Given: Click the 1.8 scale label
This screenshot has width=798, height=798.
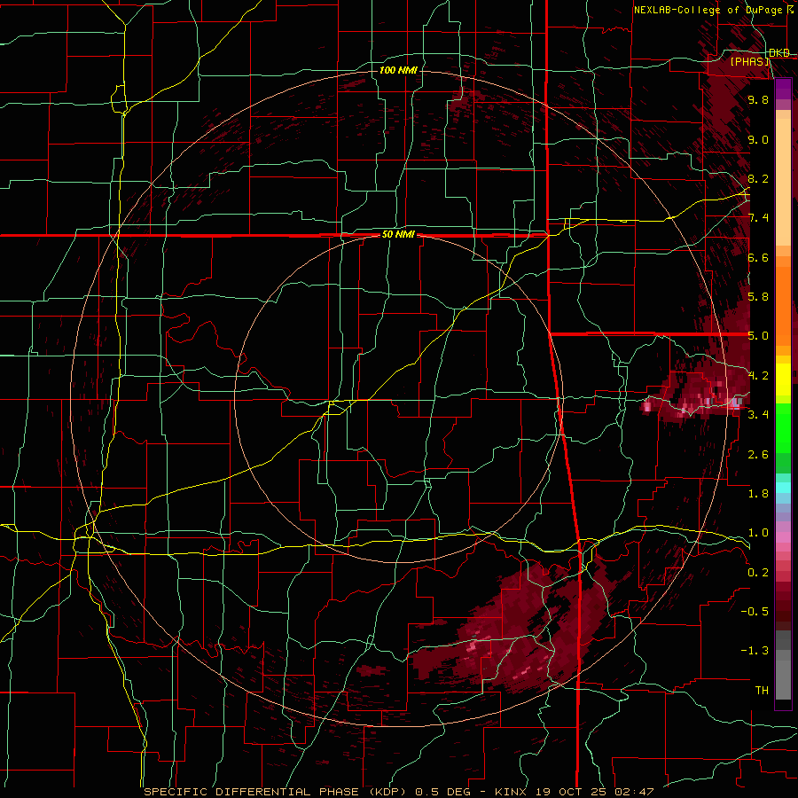Looking at the screenshot, I should click(x=758, y=494).
